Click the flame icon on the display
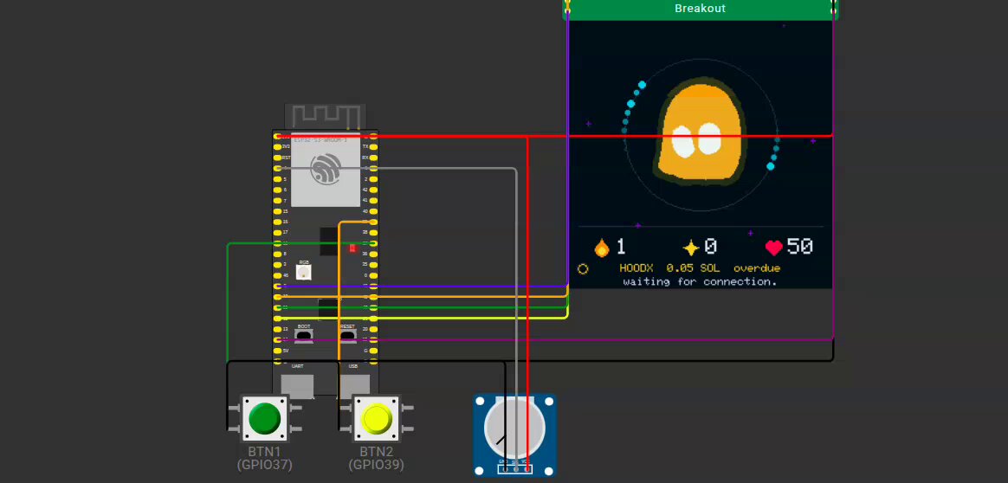This screenshot has width=1008, height=483. (602, 248)
